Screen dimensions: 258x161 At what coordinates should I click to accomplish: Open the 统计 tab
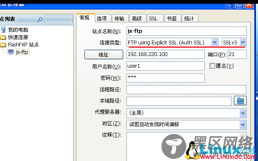(x=190, y=18)
